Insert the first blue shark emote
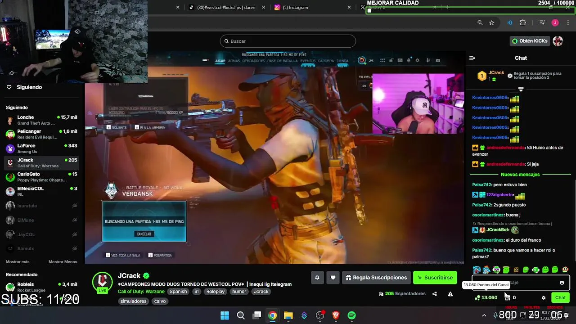 click(477, 270)
